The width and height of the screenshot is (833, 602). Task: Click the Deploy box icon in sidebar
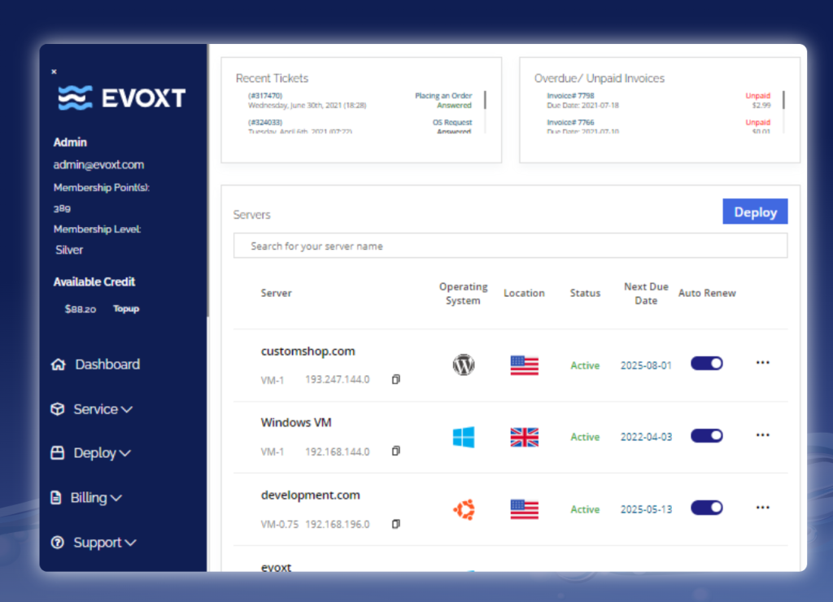58,452
